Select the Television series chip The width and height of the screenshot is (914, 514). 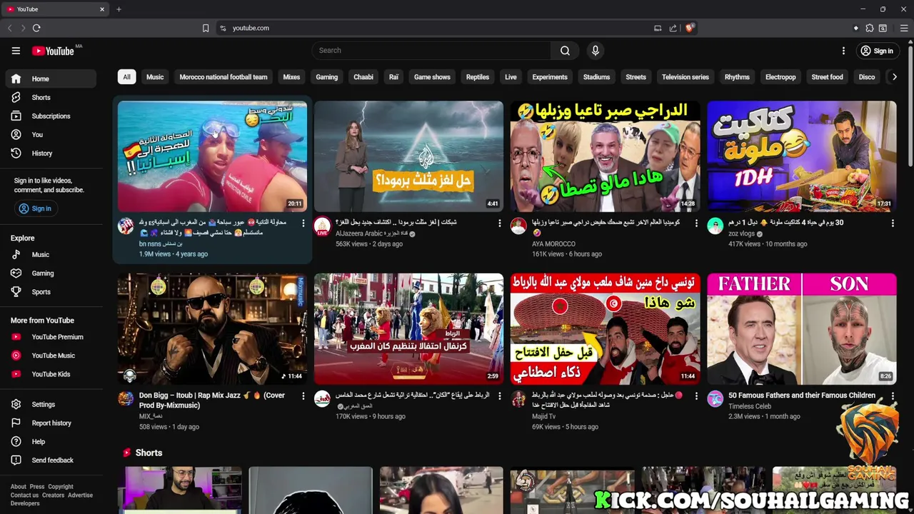click(685, 77)
